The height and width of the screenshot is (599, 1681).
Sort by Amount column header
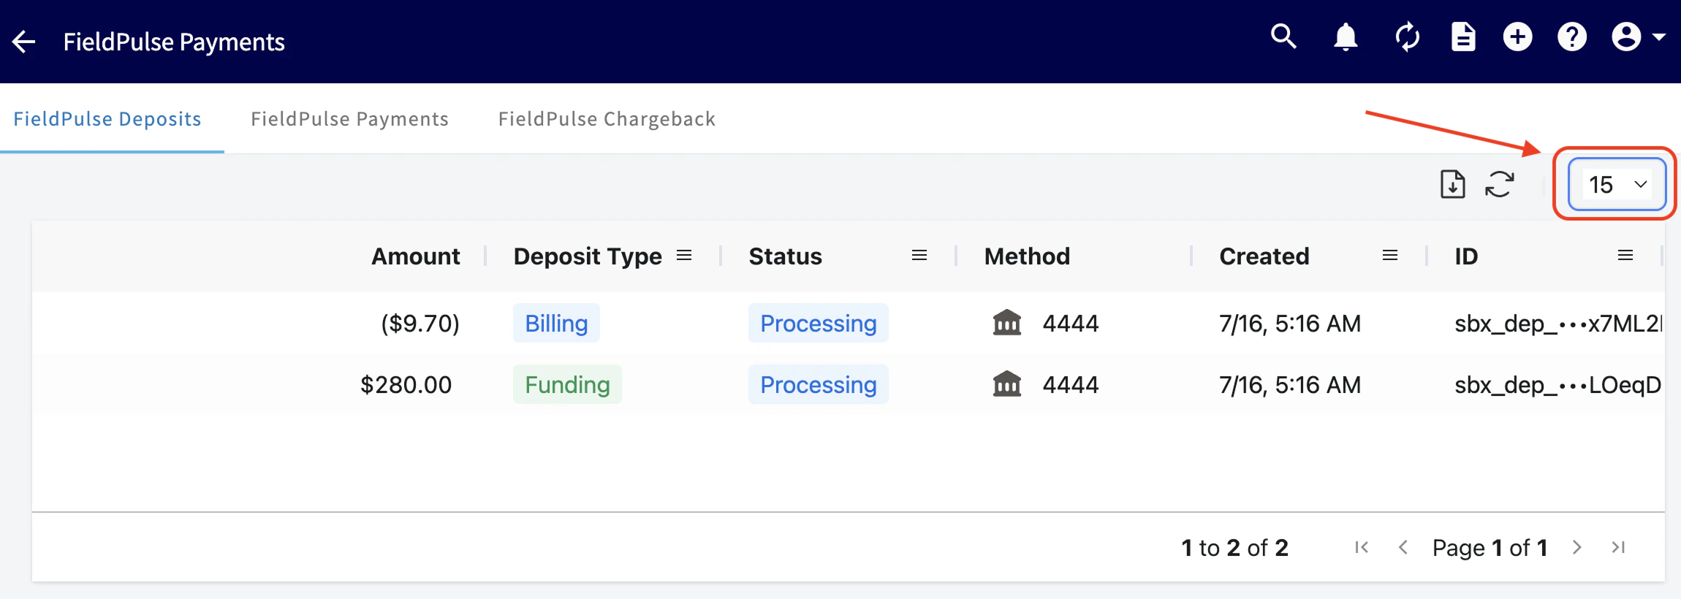click(415, 256)
